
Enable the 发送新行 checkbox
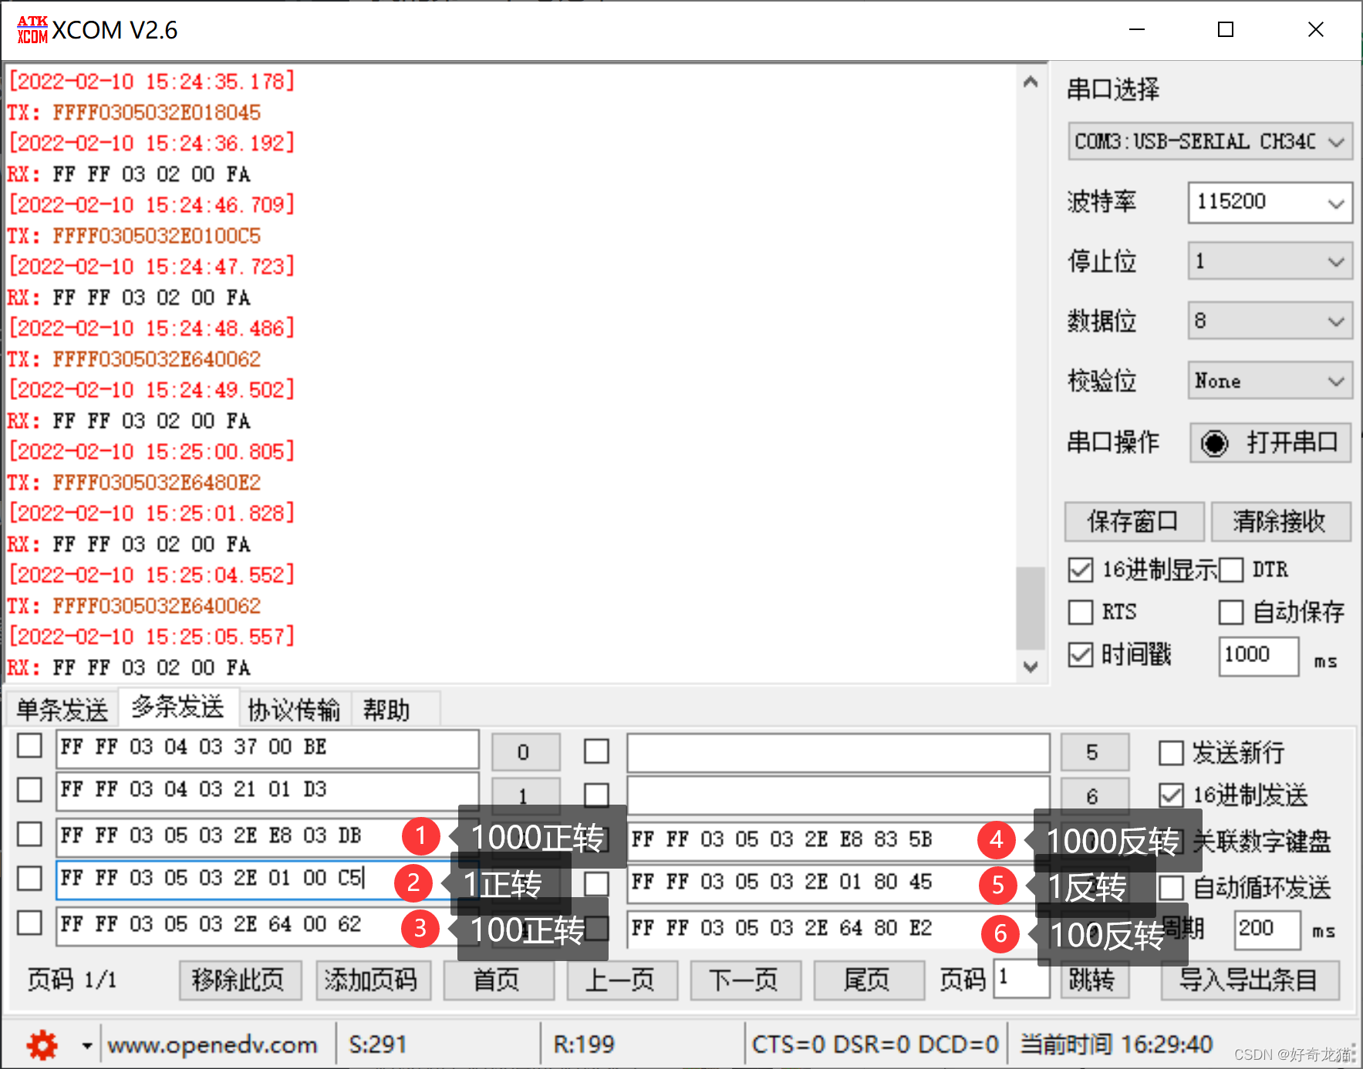pos(1171,753)
